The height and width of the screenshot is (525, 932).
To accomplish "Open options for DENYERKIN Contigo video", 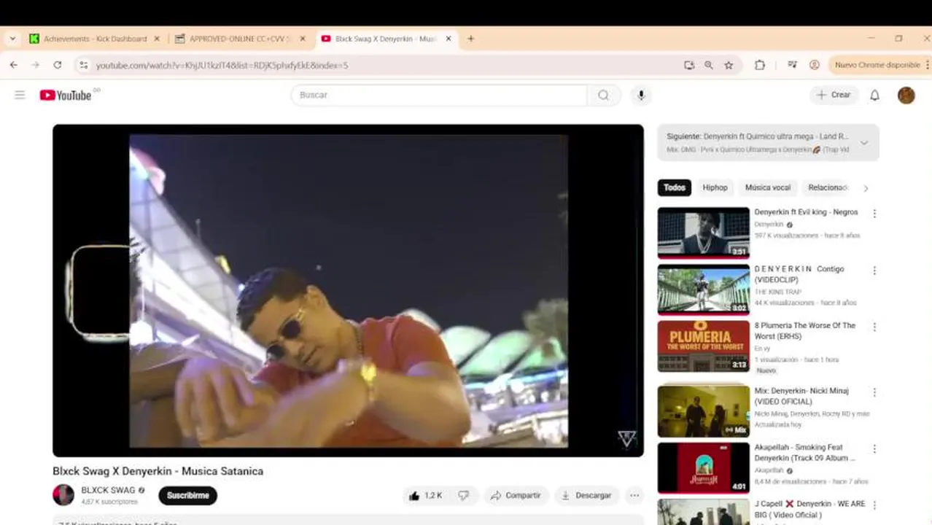I will pos(874,271).
